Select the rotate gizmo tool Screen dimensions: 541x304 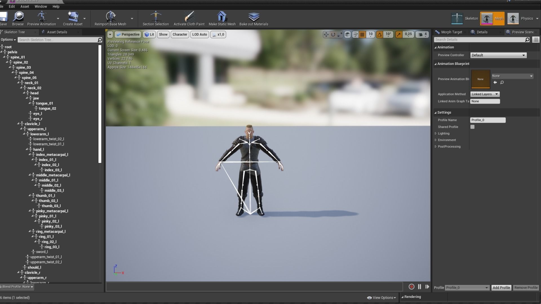click(333, 34)
